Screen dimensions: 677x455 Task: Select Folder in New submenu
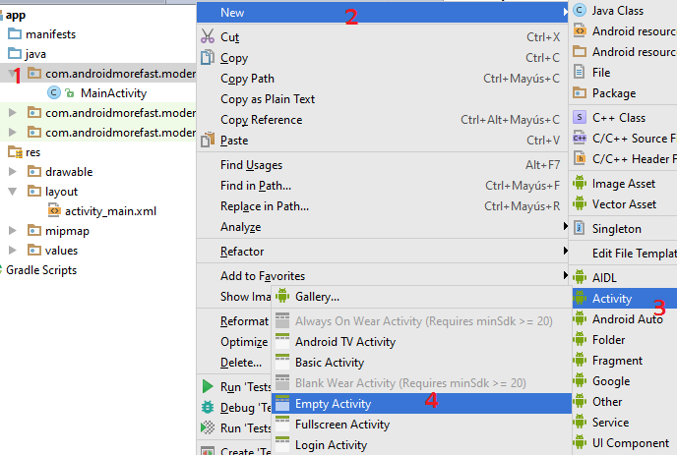(624, 339)
